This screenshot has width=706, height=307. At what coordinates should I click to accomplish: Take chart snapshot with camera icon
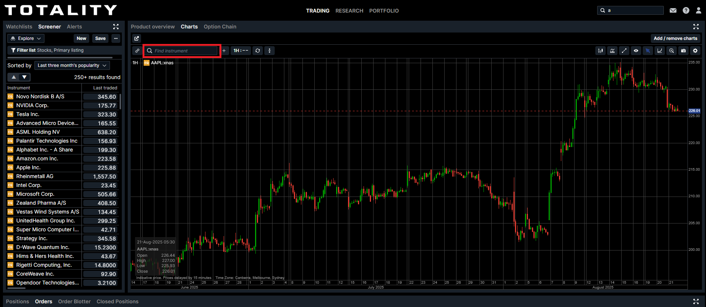(683, 51)
